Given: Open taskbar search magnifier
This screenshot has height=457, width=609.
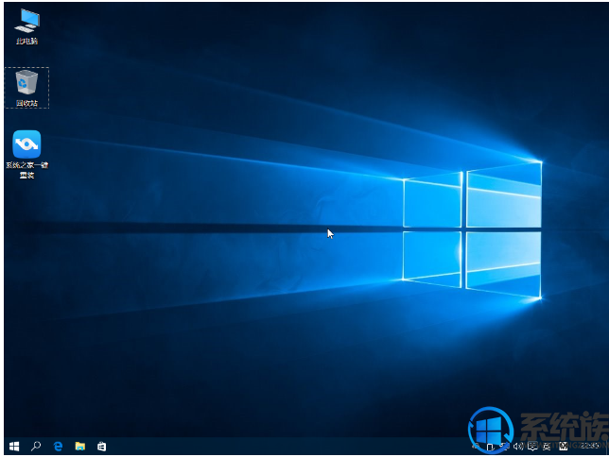Looking at the screenshot, I should (x=36, y=446).
